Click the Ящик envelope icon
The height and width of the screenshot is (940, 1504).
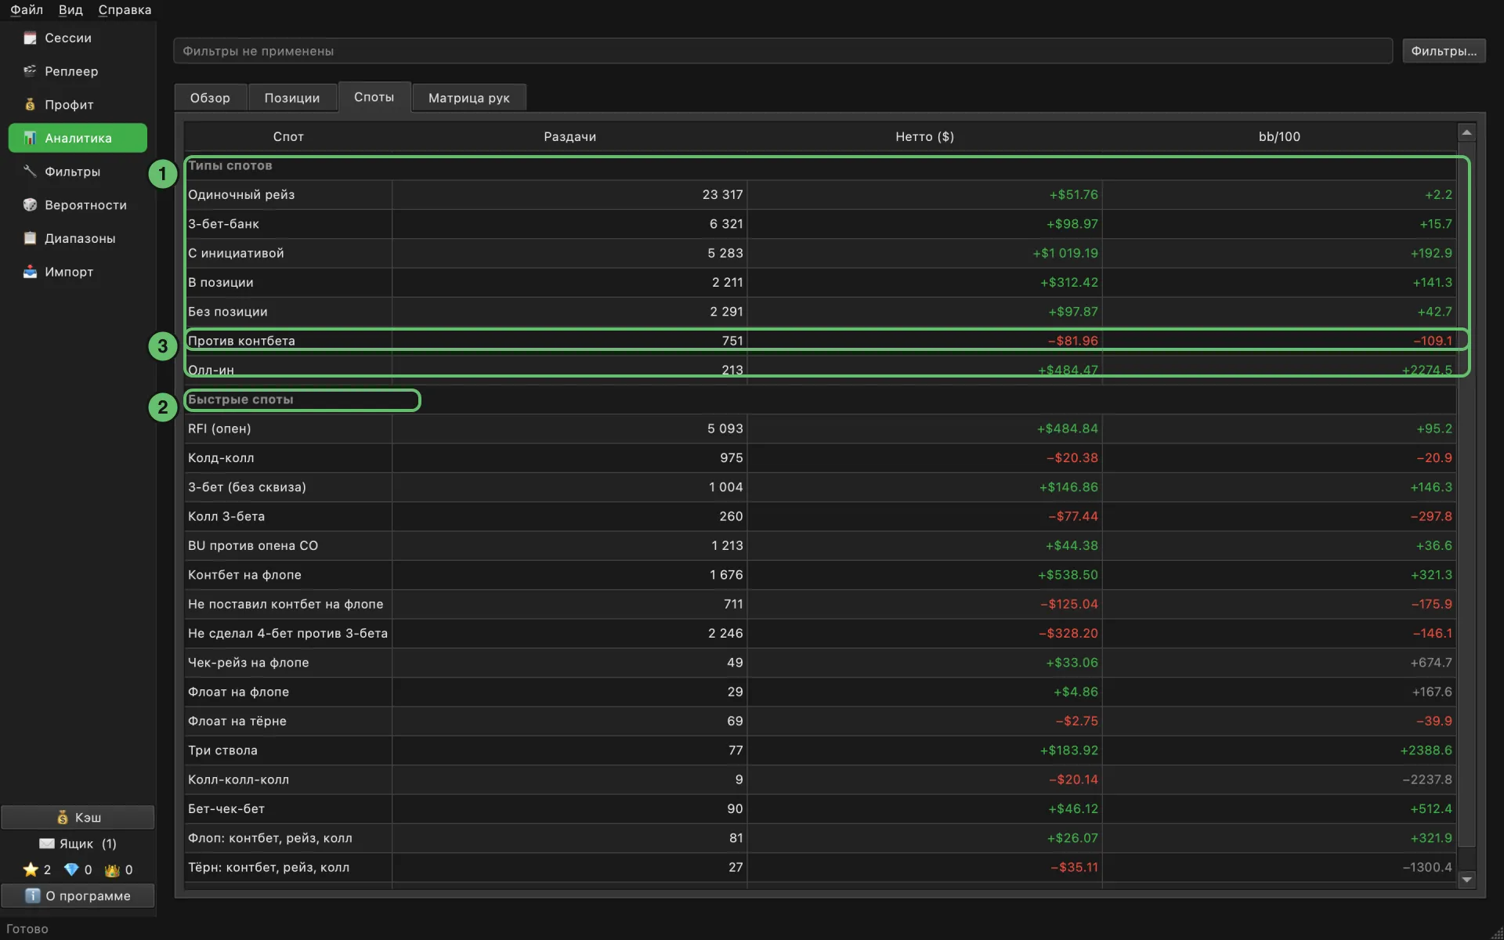47,844
